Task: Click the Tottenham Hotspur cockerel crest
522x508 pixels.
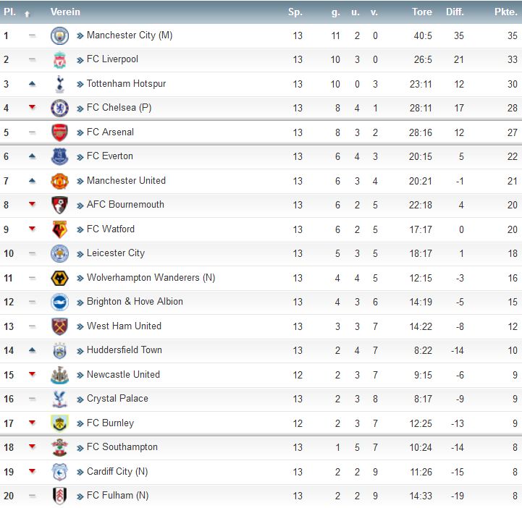Action: (59, 84)
